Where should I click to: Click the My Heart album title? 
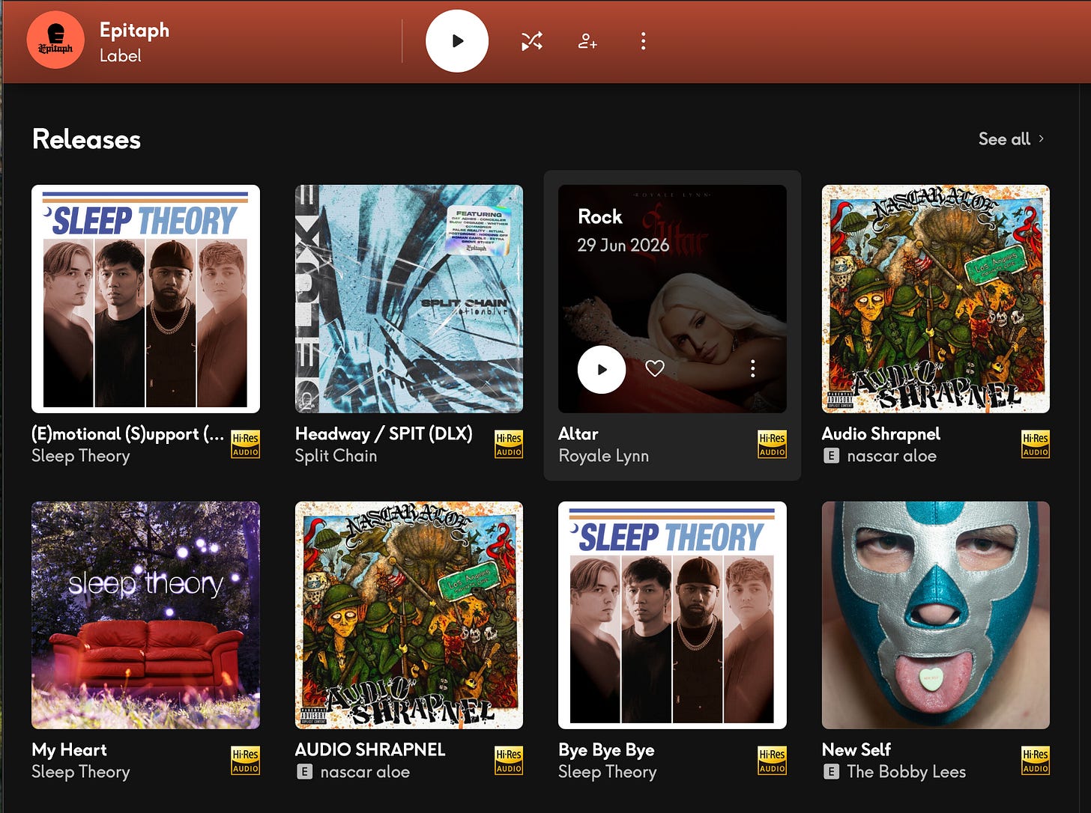[69, 750]
